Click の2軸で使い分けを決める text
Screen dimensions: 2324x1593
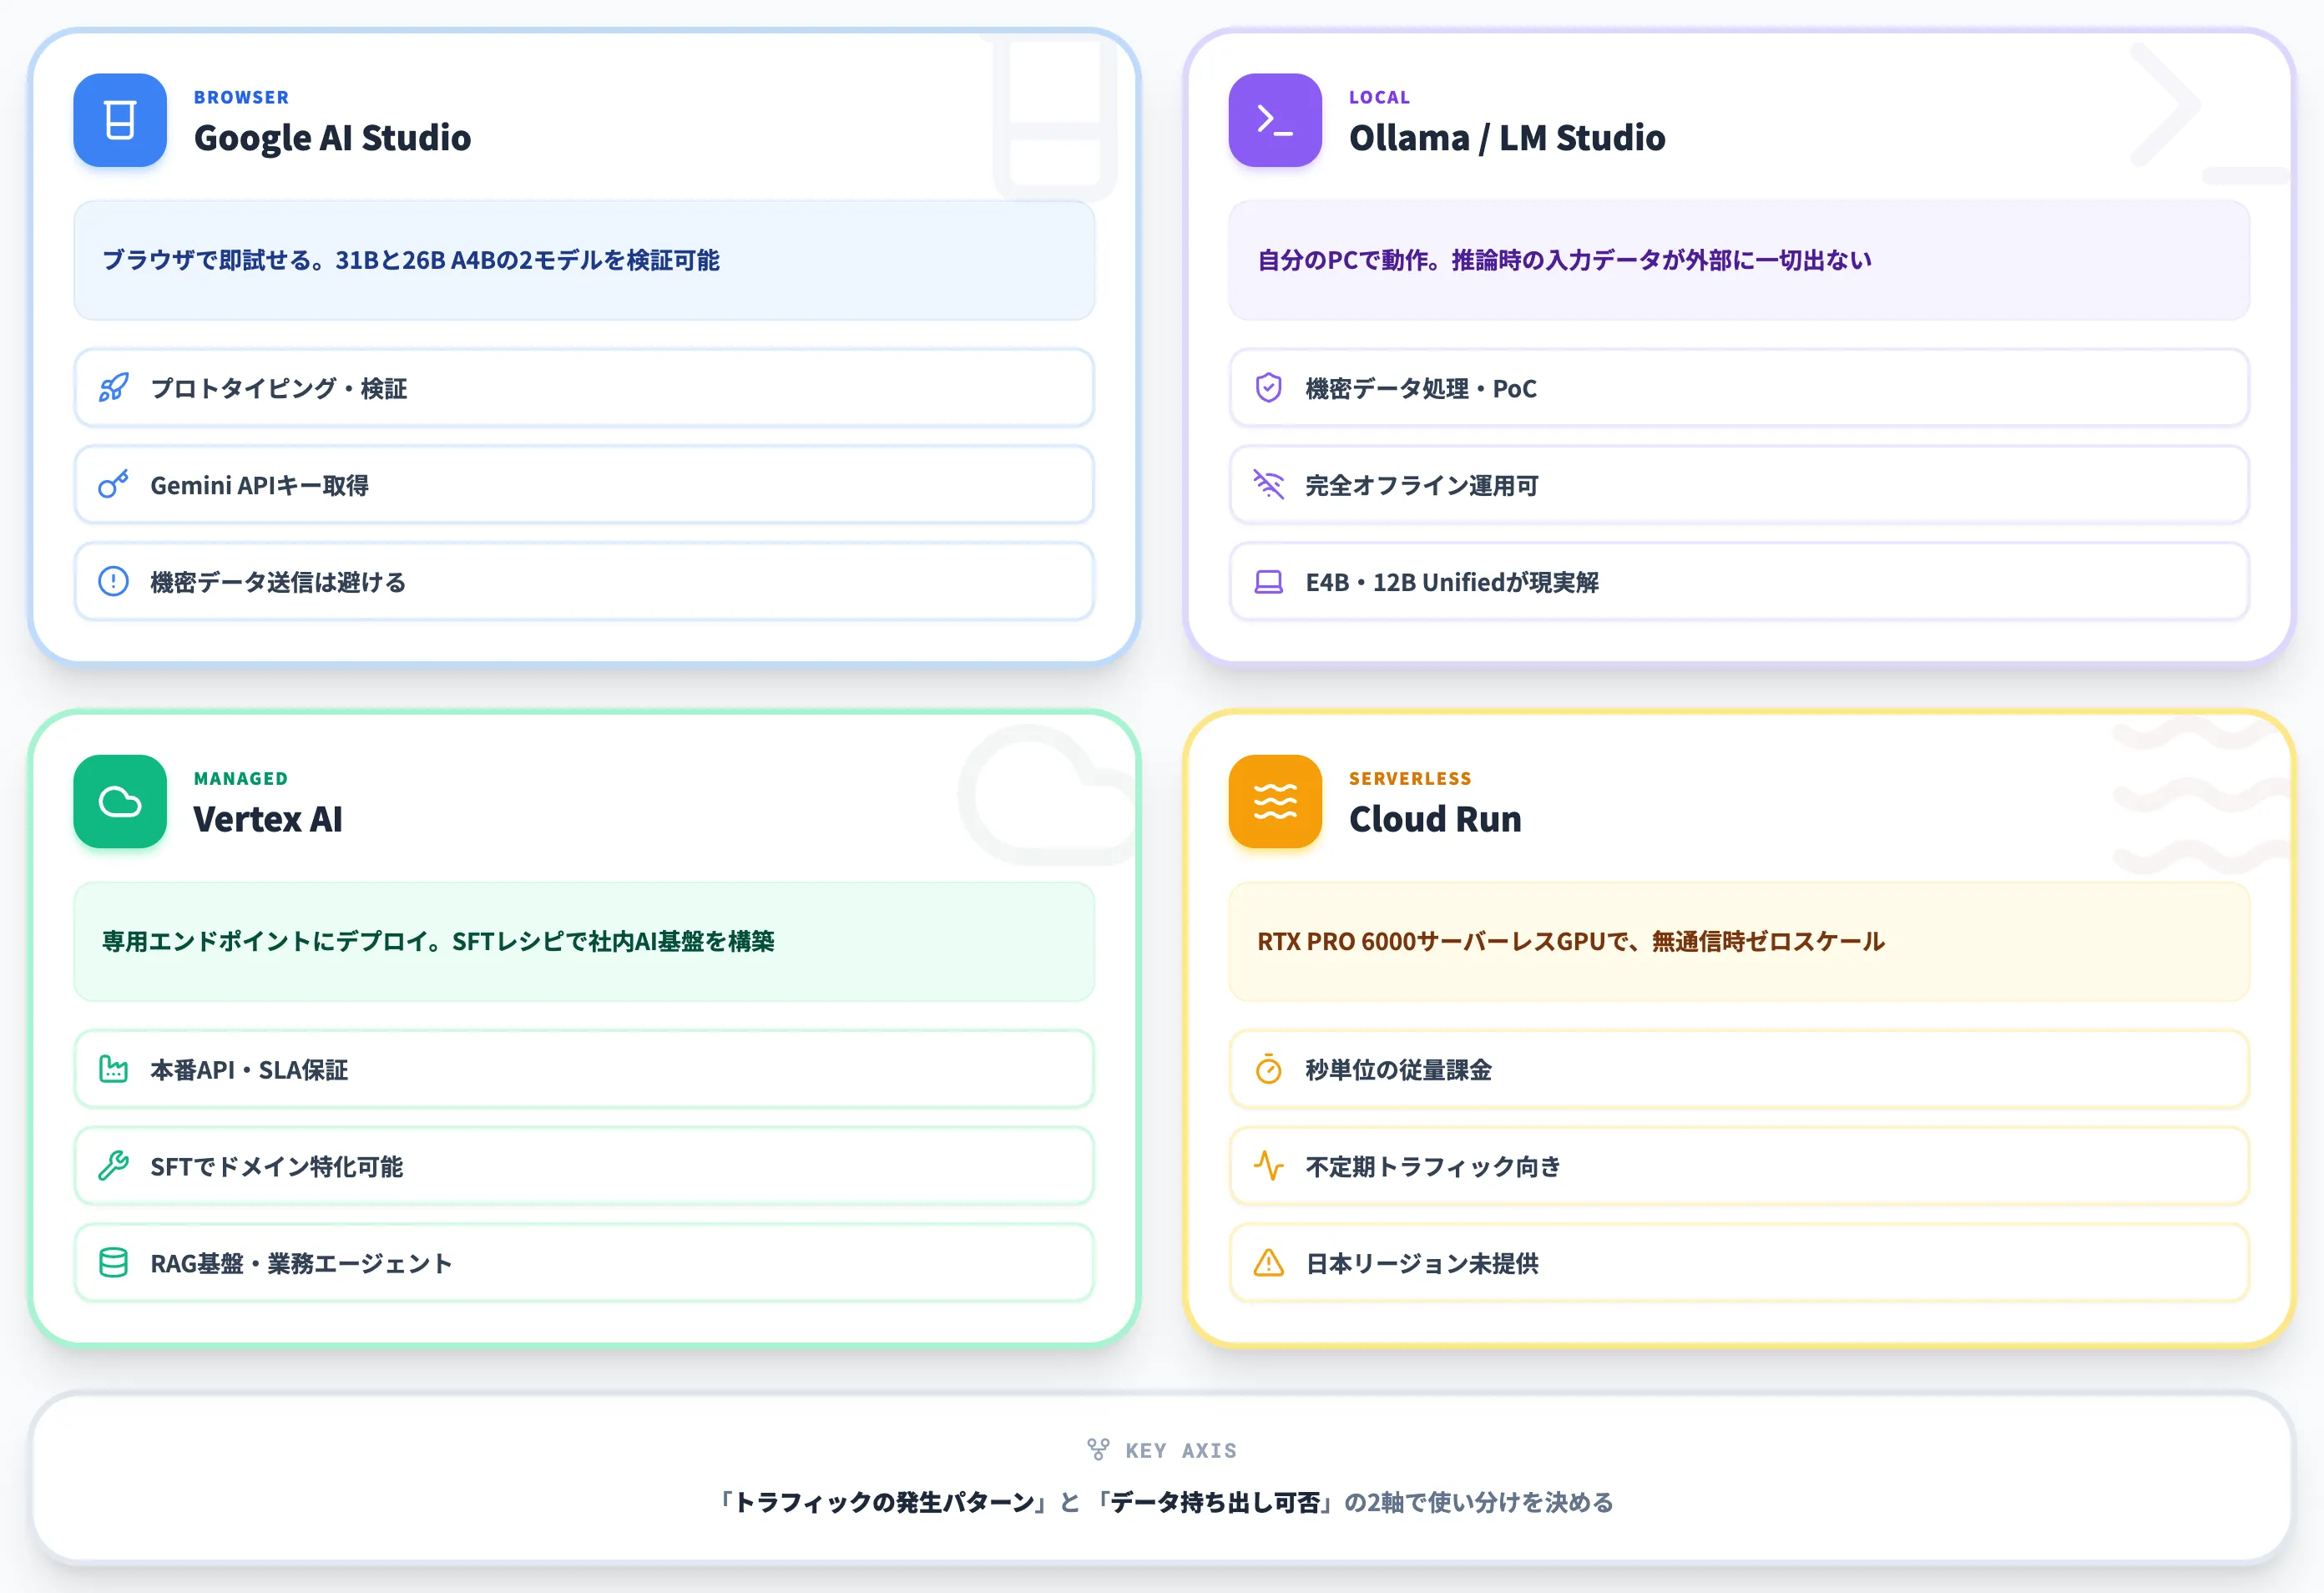pos(1479,1502)
